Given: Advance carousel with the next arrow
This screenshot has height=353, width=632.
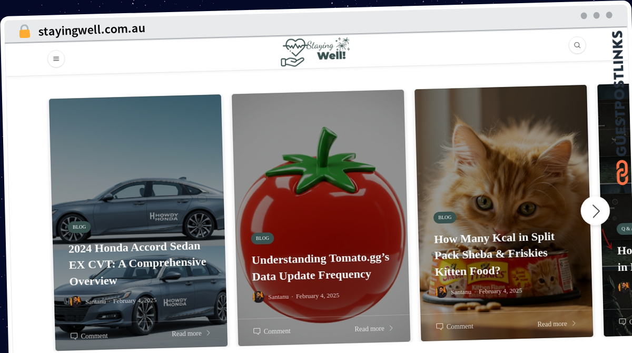Looking at the screenshot, I should click(x=595, y=211).
